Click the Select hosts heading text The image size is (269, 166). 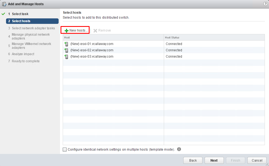(x=72, y=13)
